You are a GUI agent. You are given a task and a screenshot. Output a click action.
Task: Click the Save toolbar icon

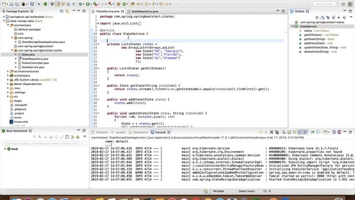(11, 4)
